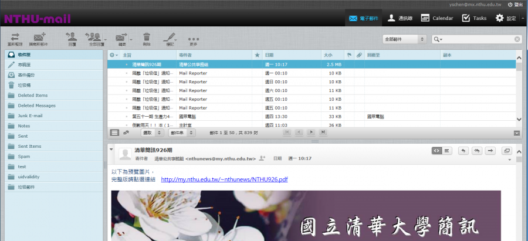Click the mark (標記) pen icon

point(170,37)
